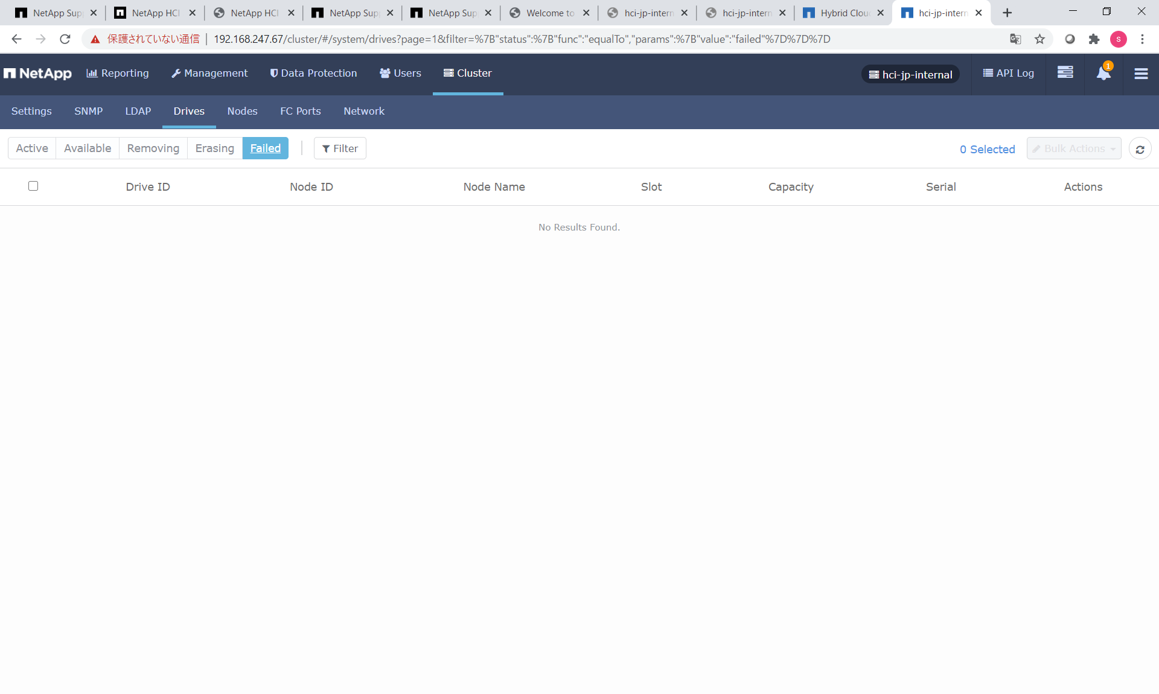Click the Erasing filter button
Viewport: 1159px width, 694px height.
click(x=214, y=148)
